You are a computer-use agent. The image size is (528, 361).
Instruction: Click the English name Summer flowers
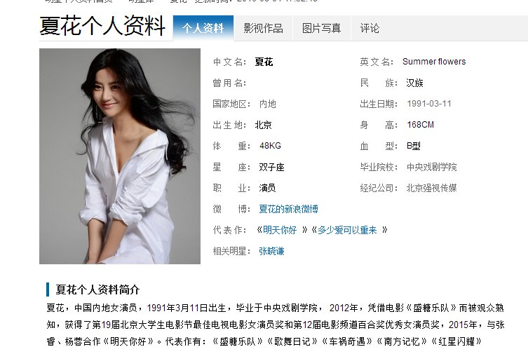[x=434, y=62]
